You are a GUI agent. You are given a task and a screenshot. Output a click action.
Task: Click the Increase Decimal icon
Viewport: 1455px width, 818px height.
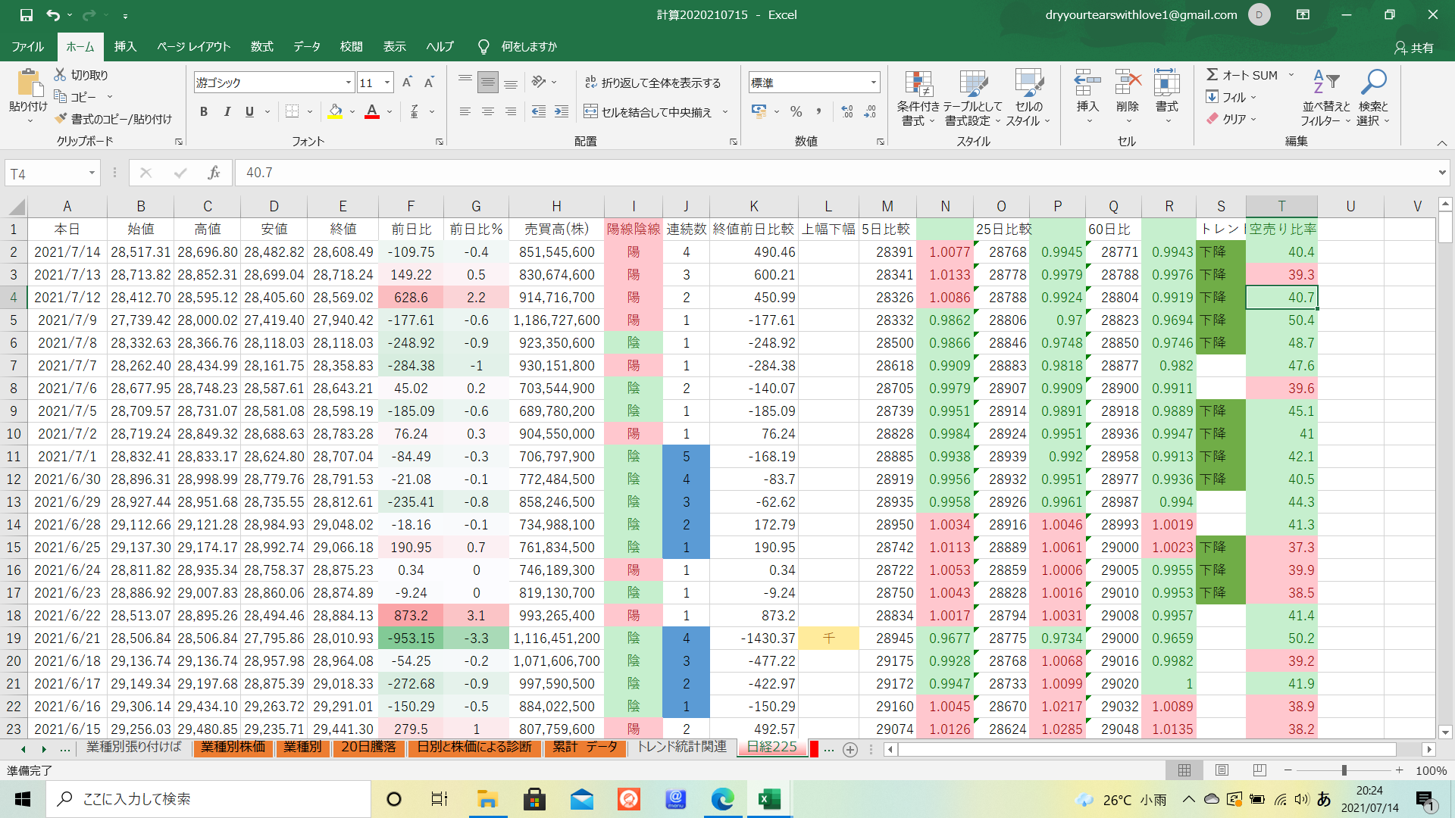[847, 112]
